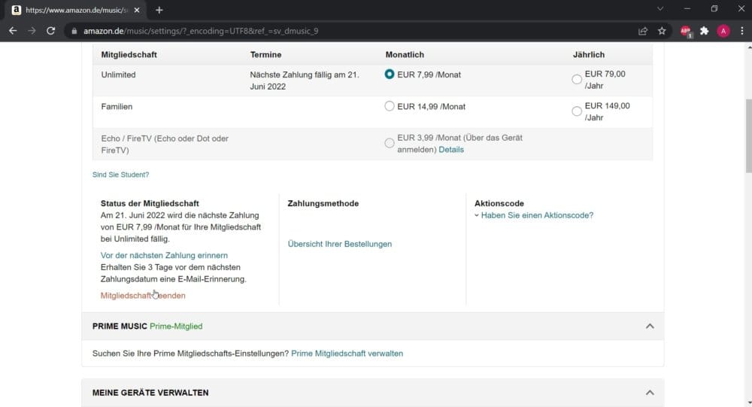Close the amazon.de music tab

pos(137,10)
